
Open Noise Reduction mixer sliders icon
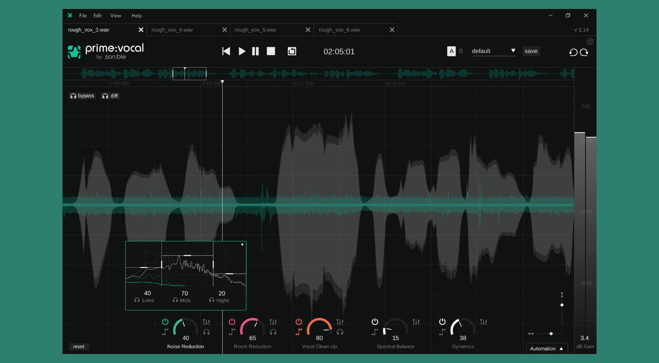[206, 322]
